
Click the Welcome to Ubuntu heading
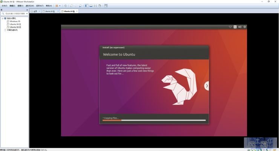tap(119, 54)
